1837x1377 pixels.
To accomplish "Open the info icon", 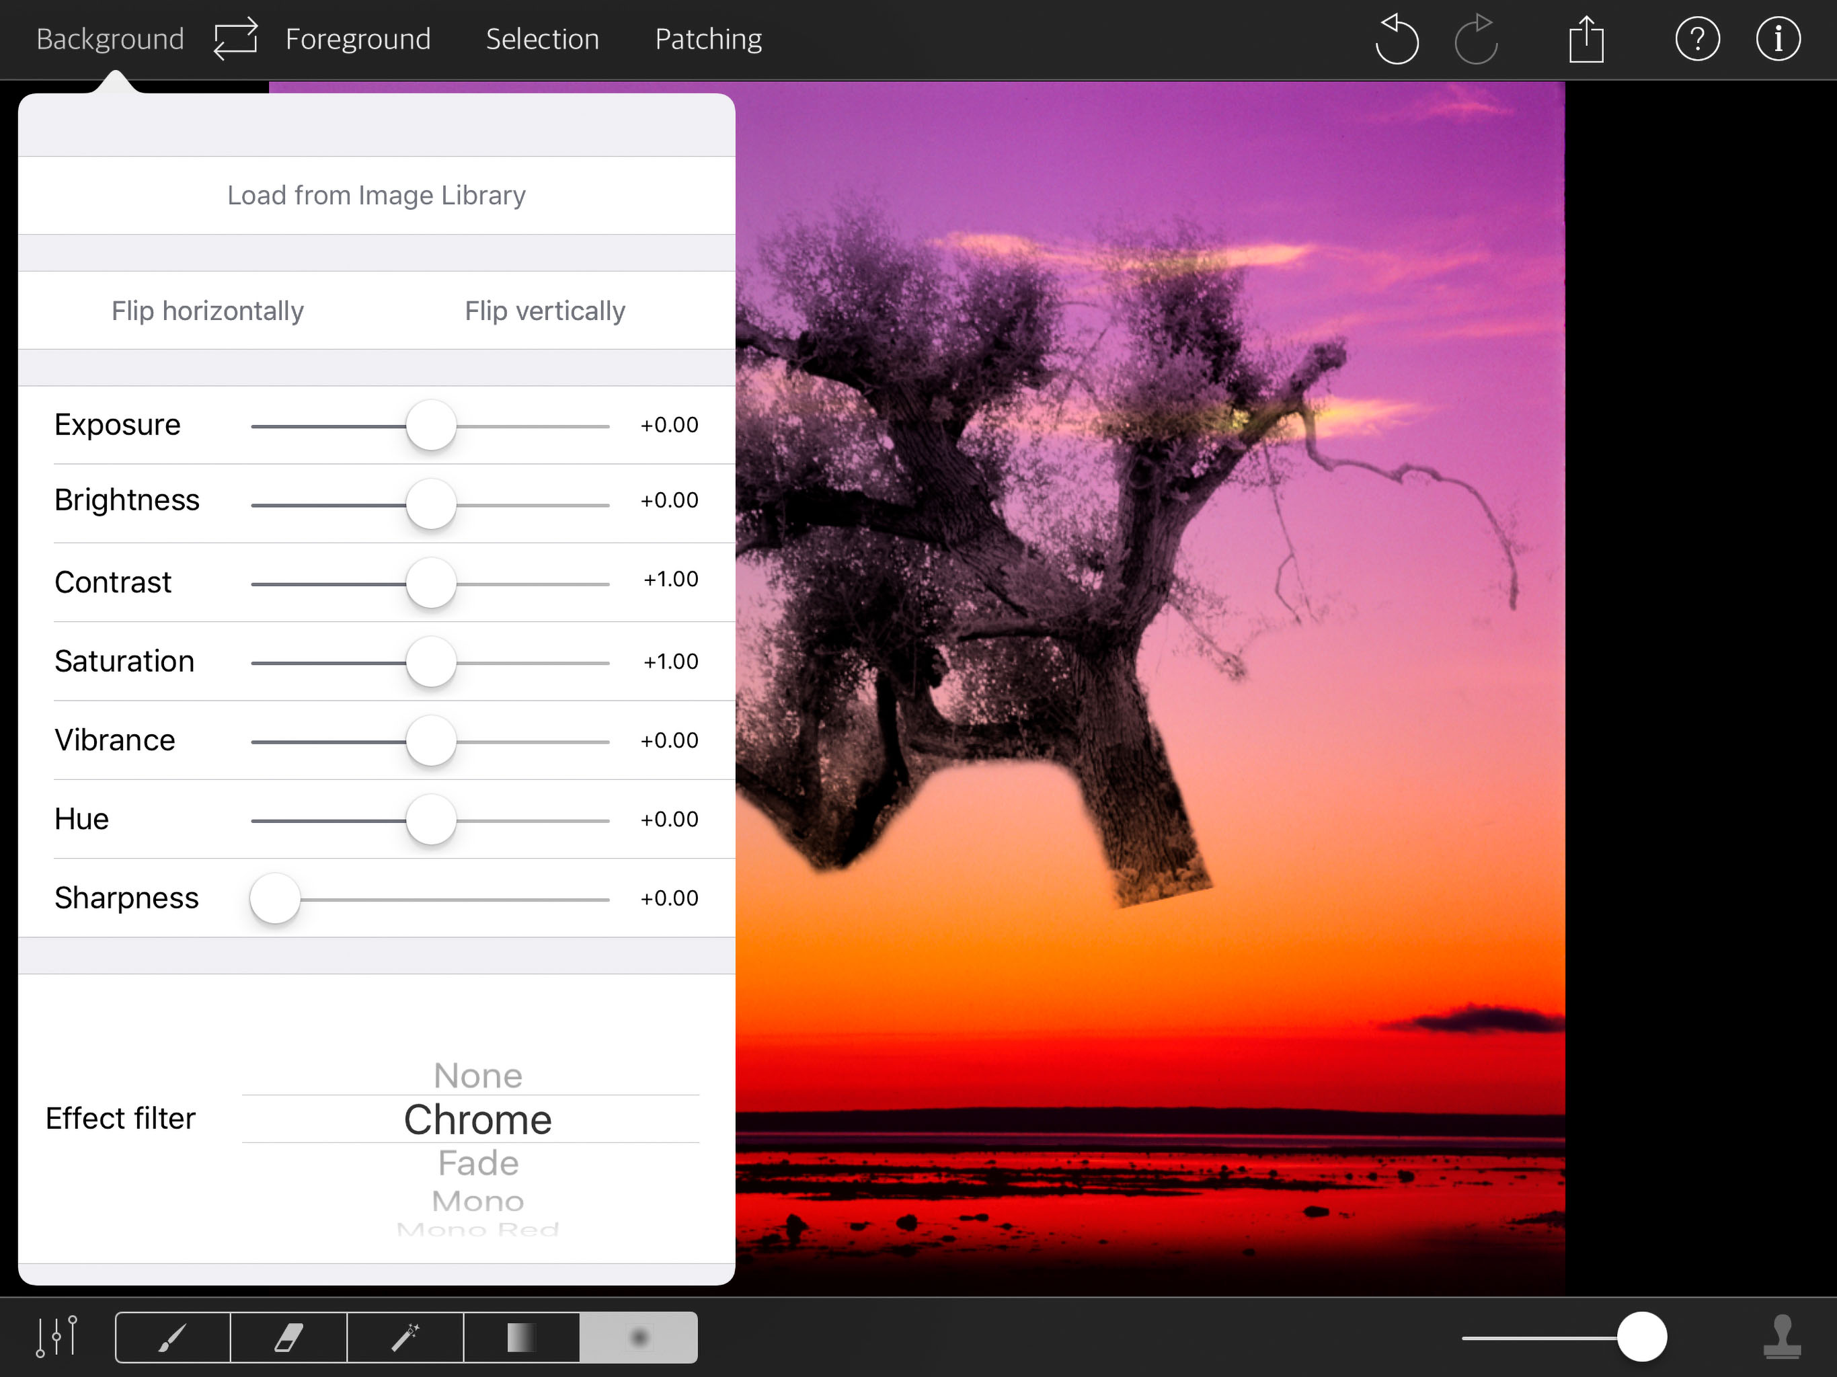I will [1778, 39].
